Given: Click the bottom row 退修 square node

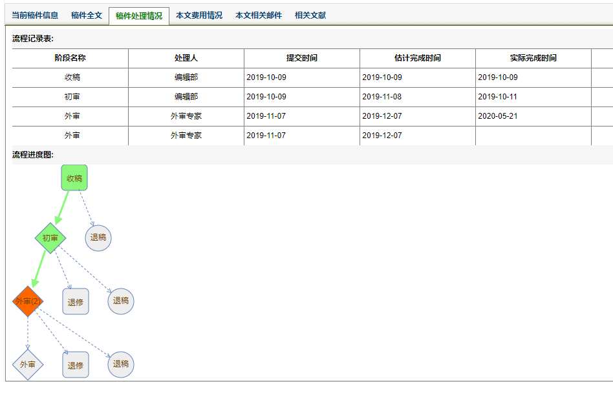Looking at the screenshot, I should [76, 365].
